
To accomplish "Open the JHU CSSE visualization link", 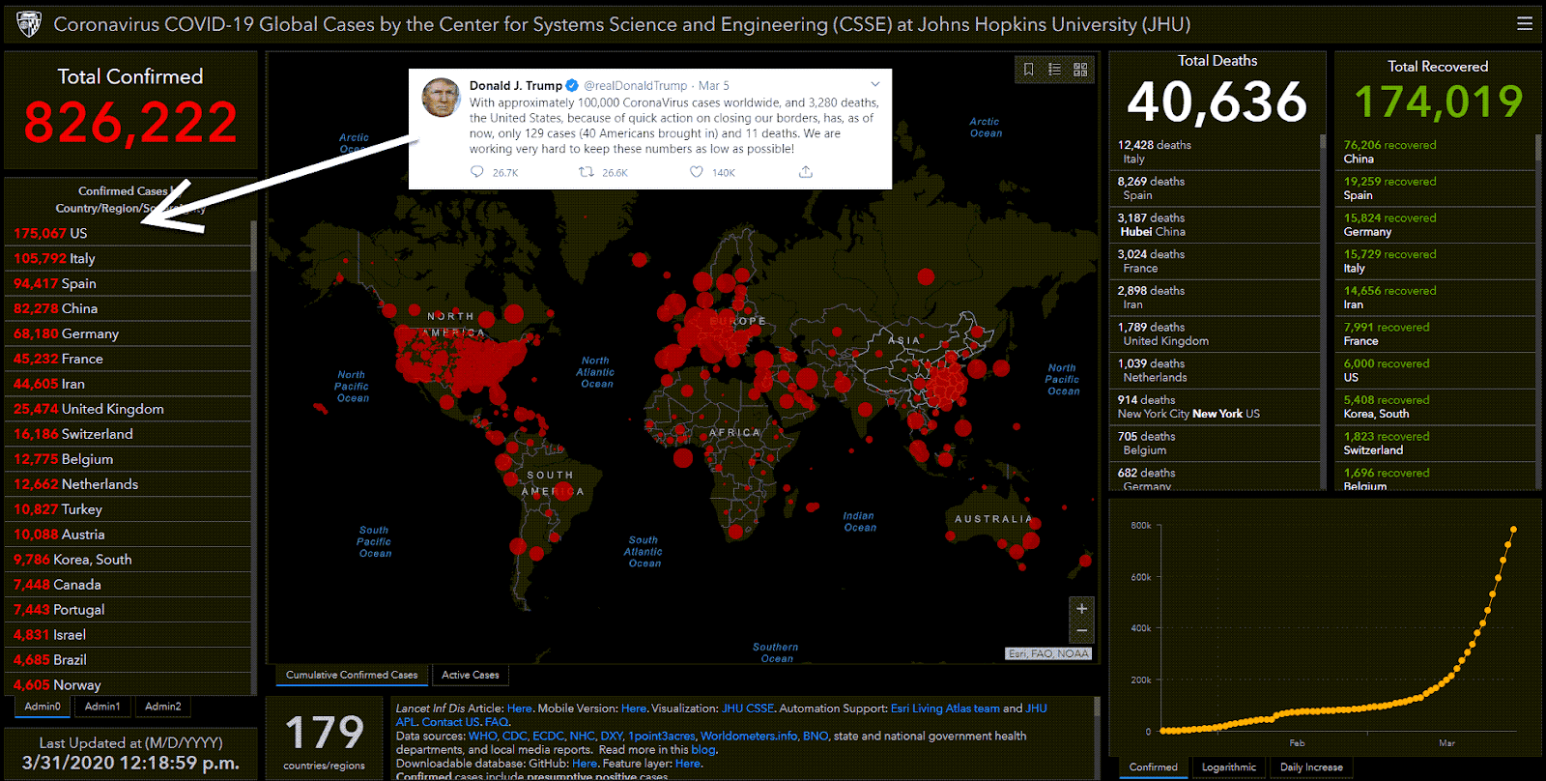I will point(748,709).
